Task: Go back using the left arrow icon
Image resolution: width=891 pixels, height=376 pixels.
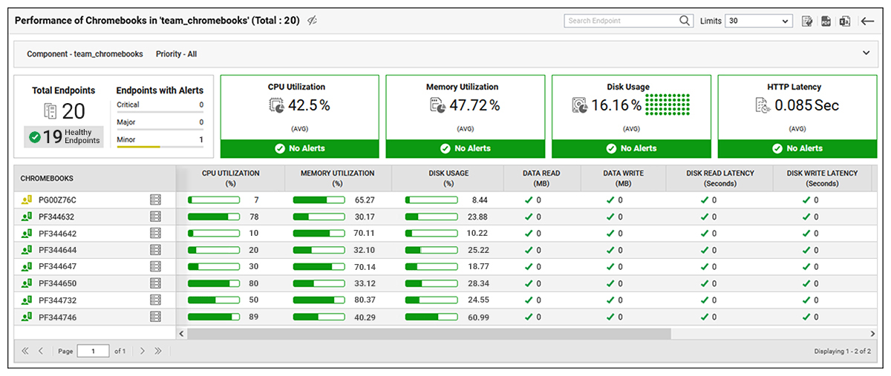Action: coord(866,22)
